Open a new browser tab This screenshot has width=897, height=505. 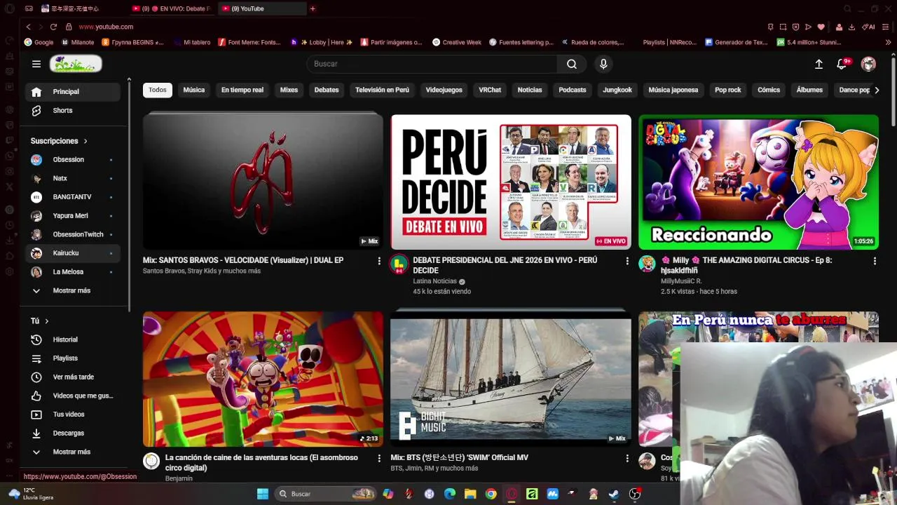pyautogui.click(x=313, y=8)
